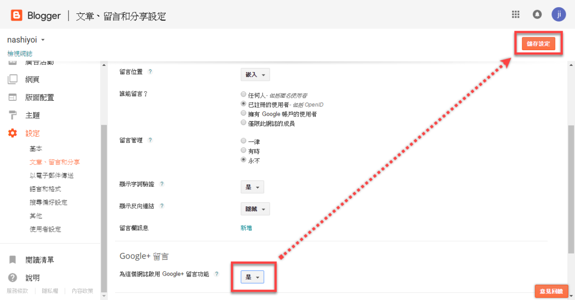Screen dimensions: 575x300
Task: Click the 閱讀清單 bookmark icon
Action: (12, 260)
